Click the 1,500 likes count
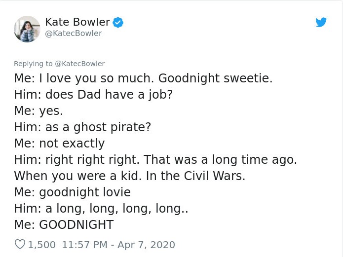 (x=42, y=245)
